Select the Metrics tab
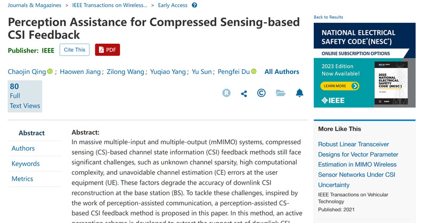 [x=22, y=179]
